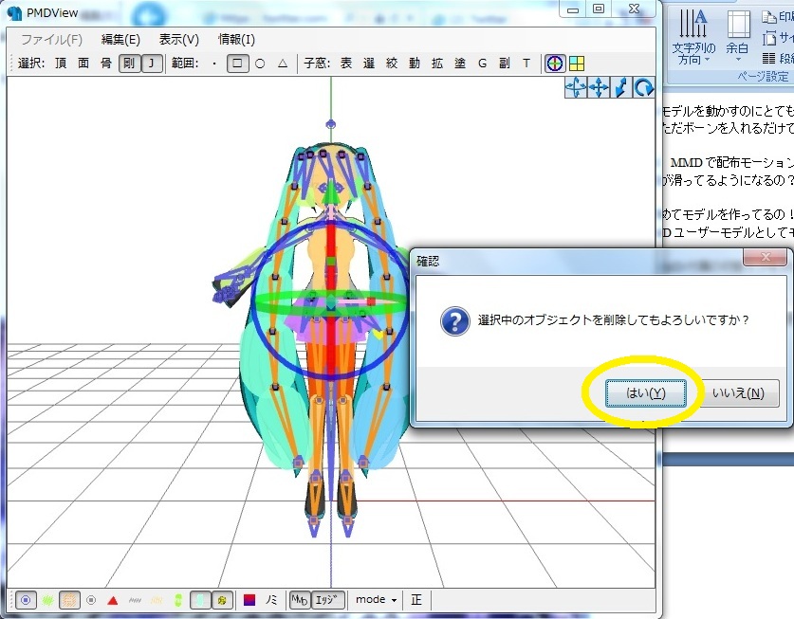Image resolution: width=794 pixels, height=619 pixels.
Task: Toggle the エッジ edge button
Action: [327, 600]
